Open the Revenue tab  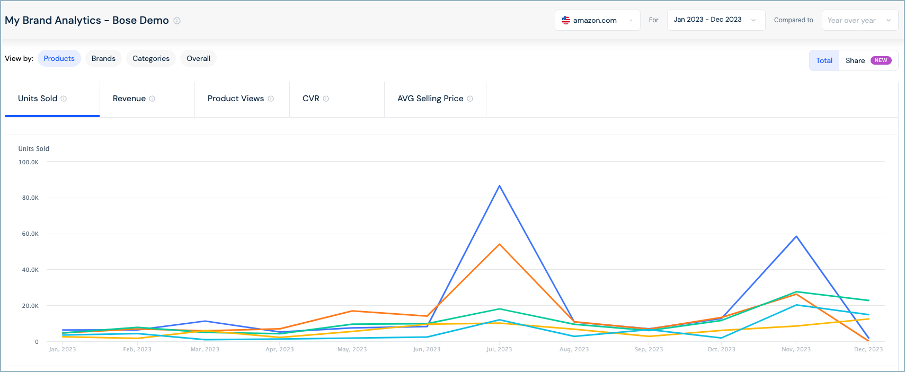pyautogui.click(x=147, y=99)
